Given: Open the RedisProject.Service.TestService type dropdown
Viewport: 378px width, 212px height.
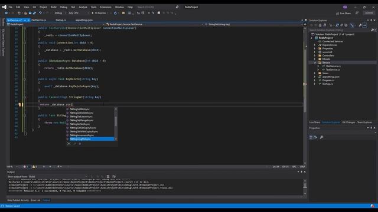Looking at the screenshot, I should (x=154, y=24).
